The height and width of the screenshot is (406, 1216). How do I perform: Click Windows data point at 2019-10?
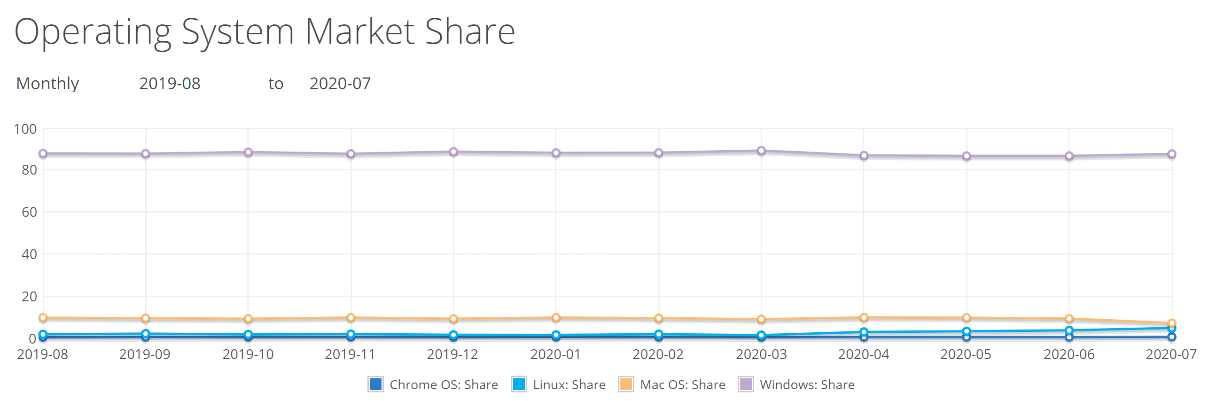(x=248, y=153)
